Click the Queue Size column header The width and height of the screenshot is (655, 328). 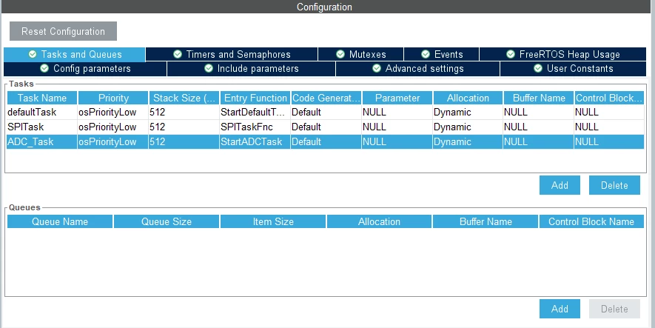click(x=167, y=222)
